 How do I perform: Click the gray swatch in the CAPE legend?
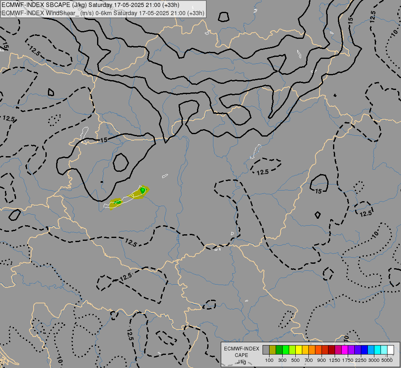(x=266, y=350)
